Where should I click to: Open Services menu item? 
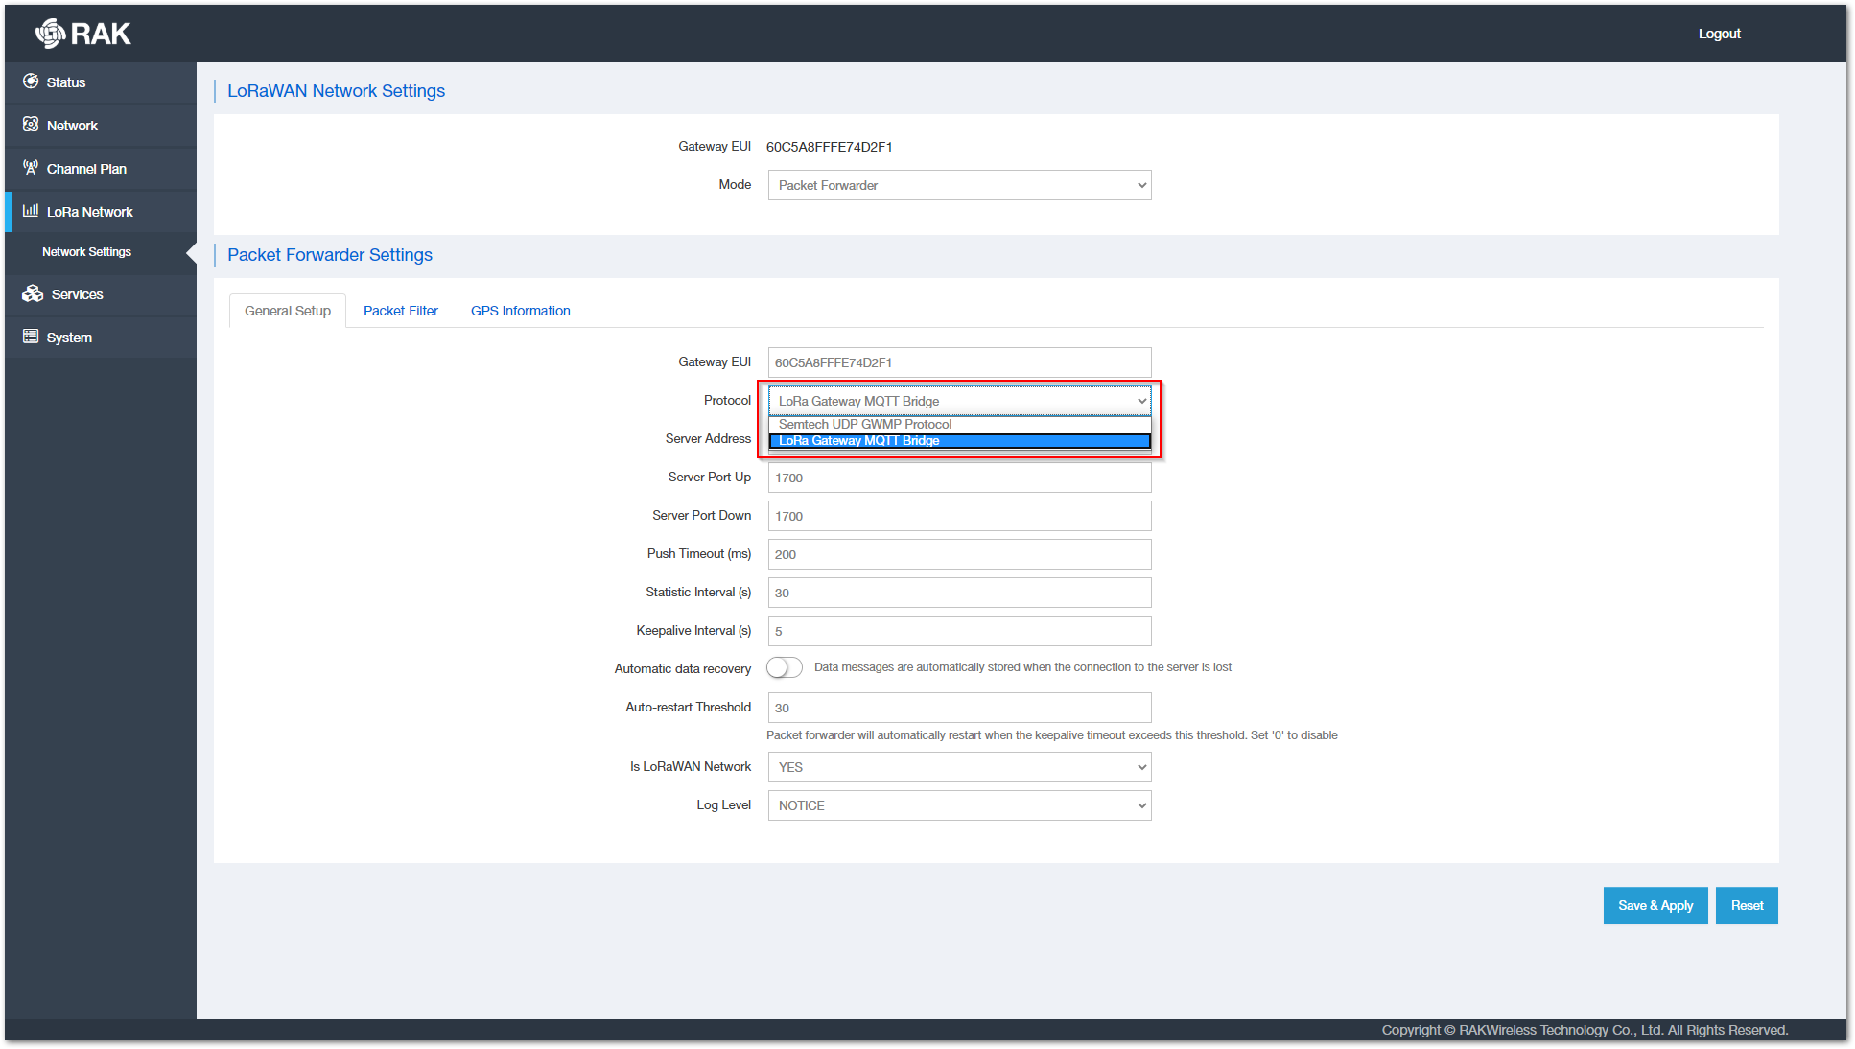pos(101,294)
